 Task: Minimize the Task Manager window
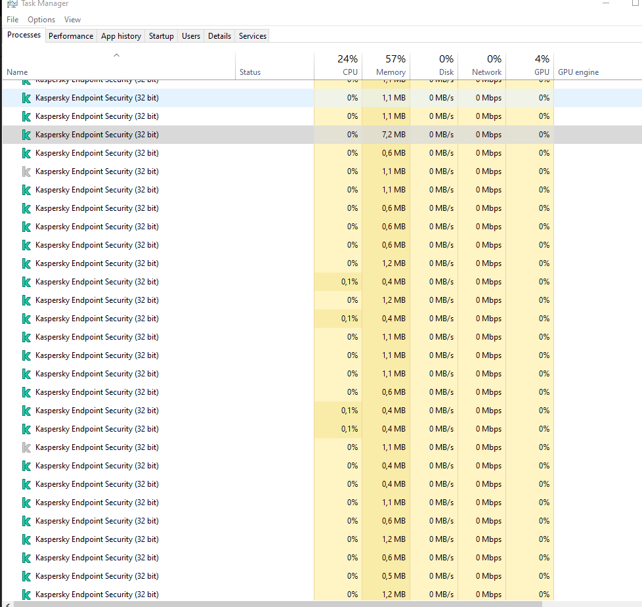click(606, 3)
